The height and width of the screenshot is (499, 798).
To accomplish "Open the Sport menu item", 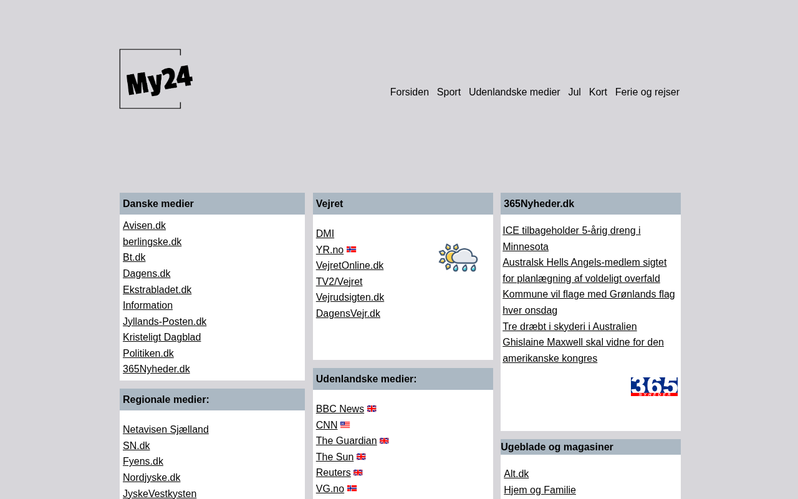I will (x=449, y=92).
